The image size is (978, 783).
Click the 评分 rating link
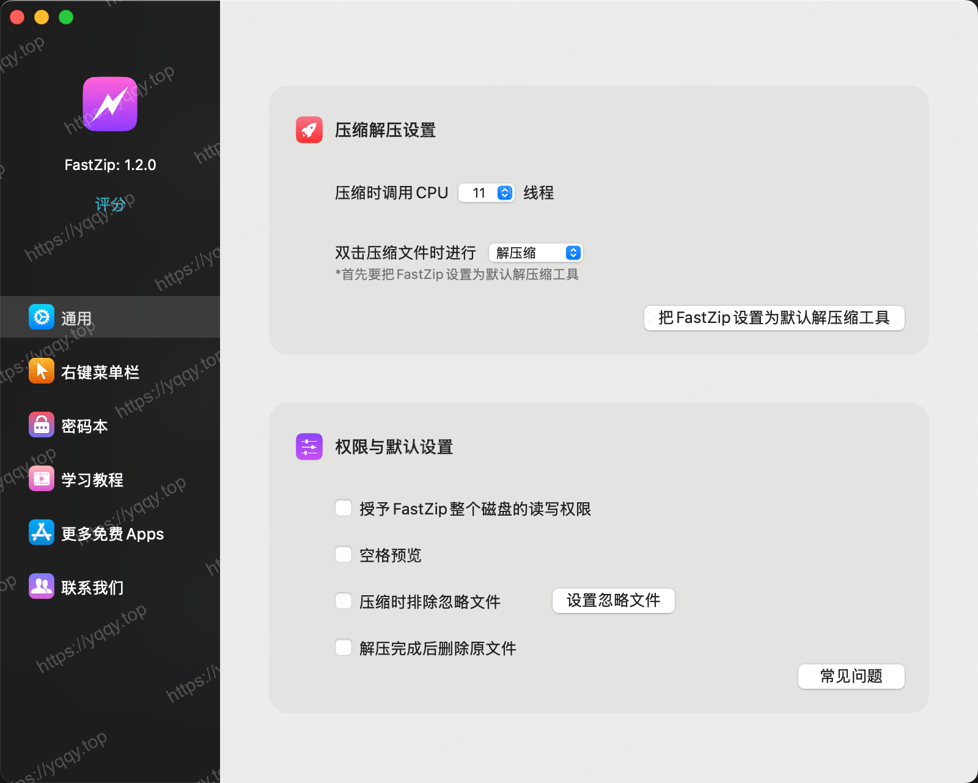(110, 204)
